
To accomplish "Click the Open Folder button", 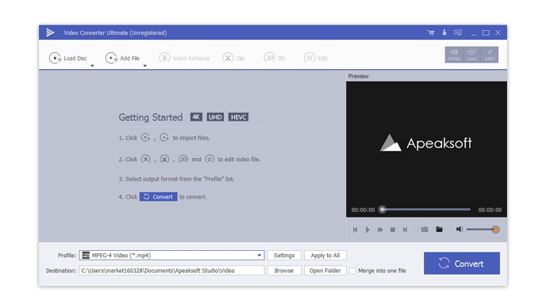I will [x=325, y=271].
